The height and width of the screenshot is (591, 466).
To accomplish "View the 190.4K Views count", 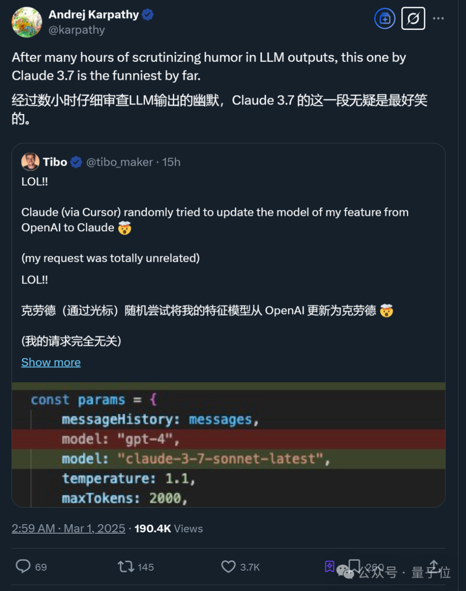I will tap(169, 528).
